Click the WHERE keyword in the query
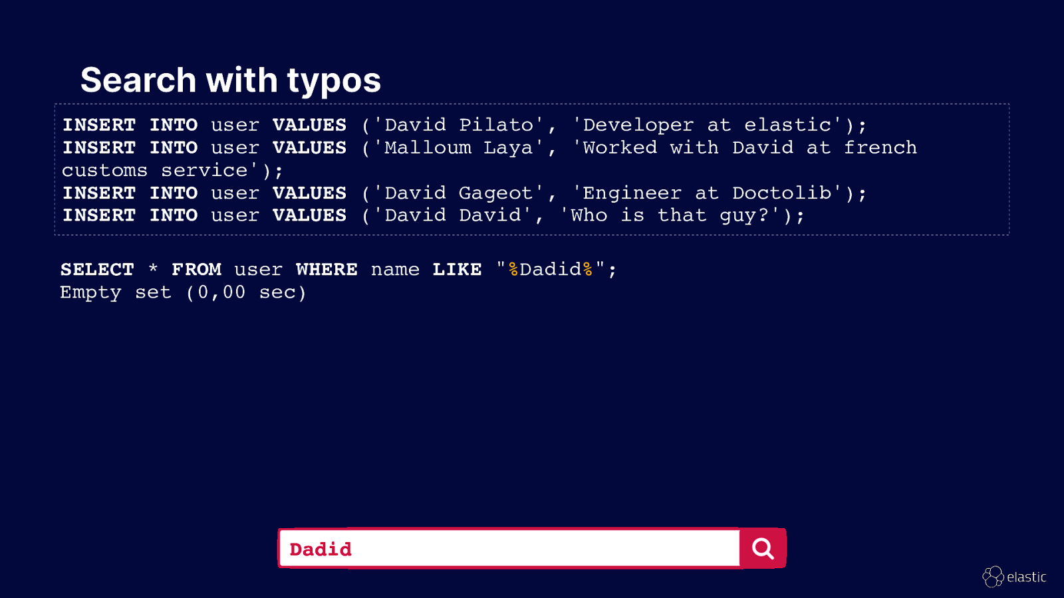This screenshot has height=598, width=1064. coord(327,269)
